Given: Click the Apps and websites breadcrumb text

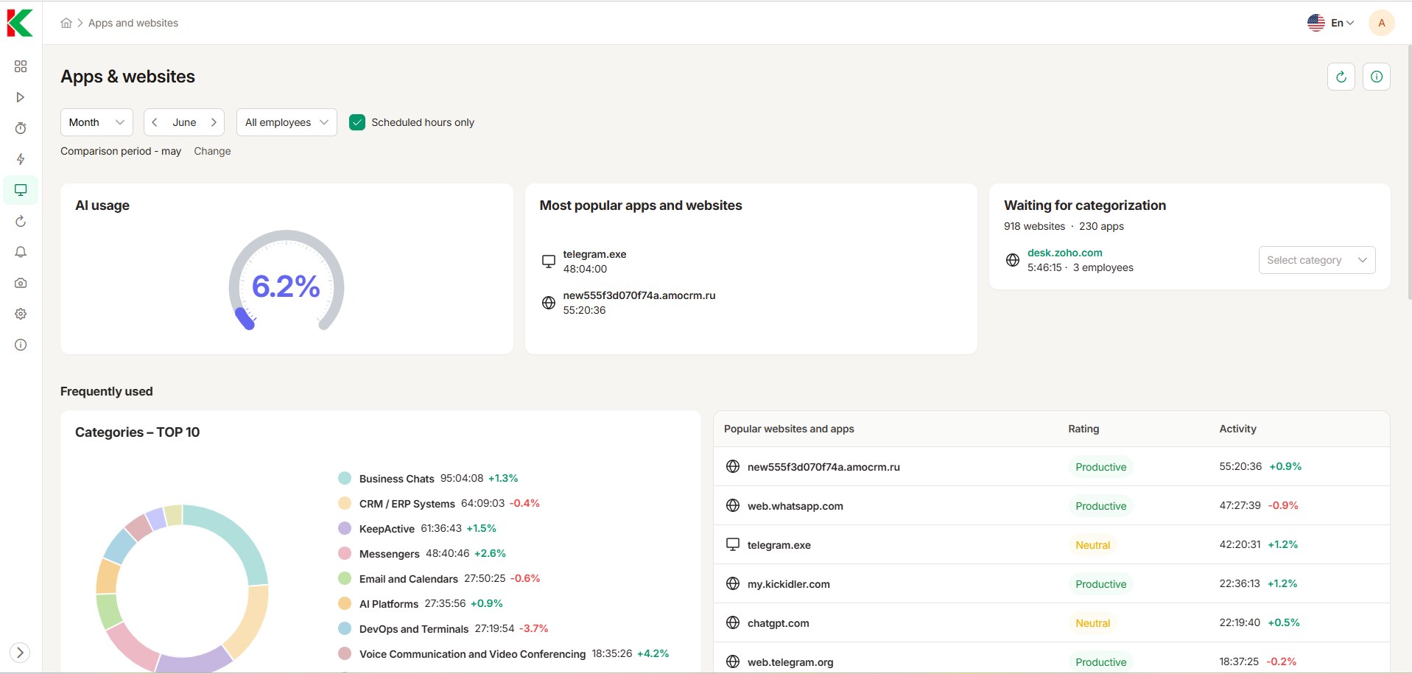Looking at the screenshot, I should [x=133, y=23].
